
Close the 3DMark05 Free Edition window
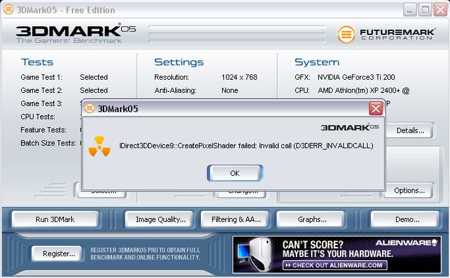440,10
